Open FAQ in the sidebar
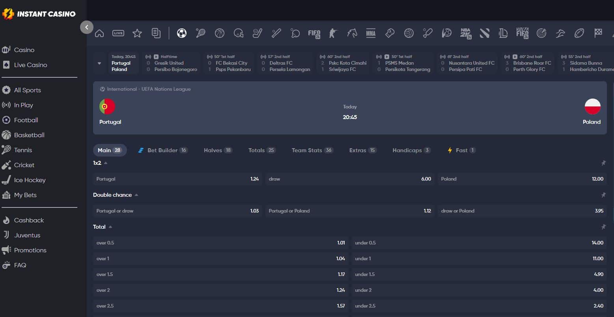 click(20, 265)
